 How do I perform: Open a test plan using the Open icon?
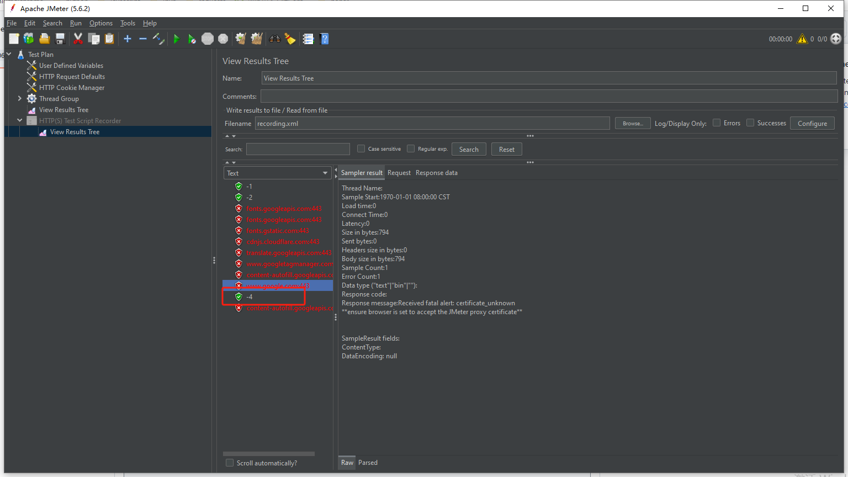tap(44, 39)
